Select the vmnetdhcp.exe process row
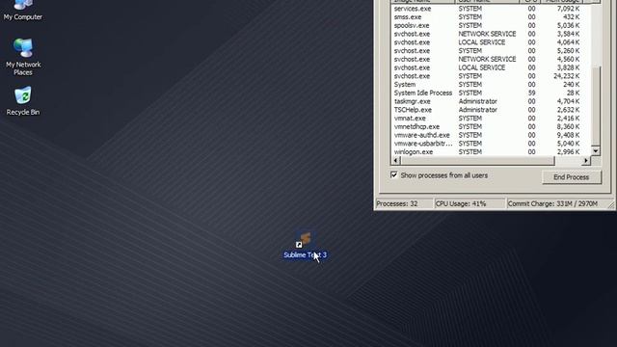Viewport: 617px width, 347px height. click(491, 126)
